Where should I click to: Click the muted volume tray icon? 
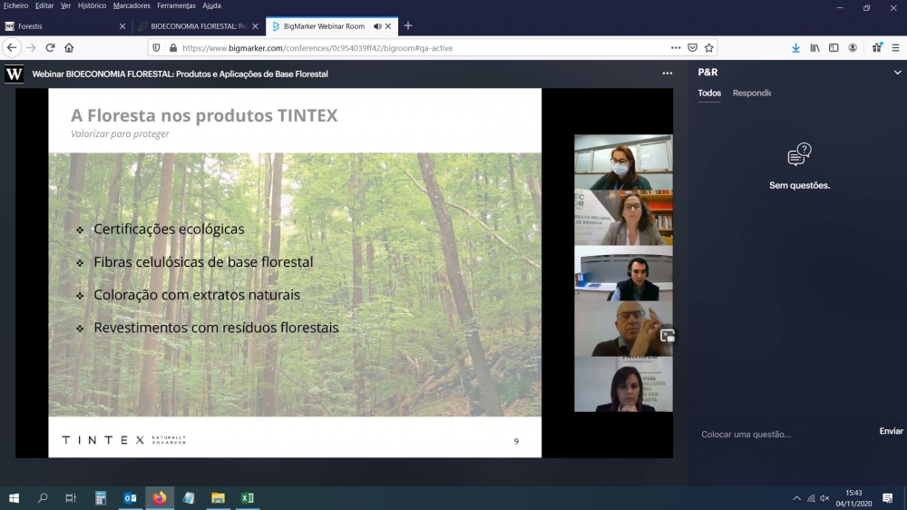click(x=824, y=498)
